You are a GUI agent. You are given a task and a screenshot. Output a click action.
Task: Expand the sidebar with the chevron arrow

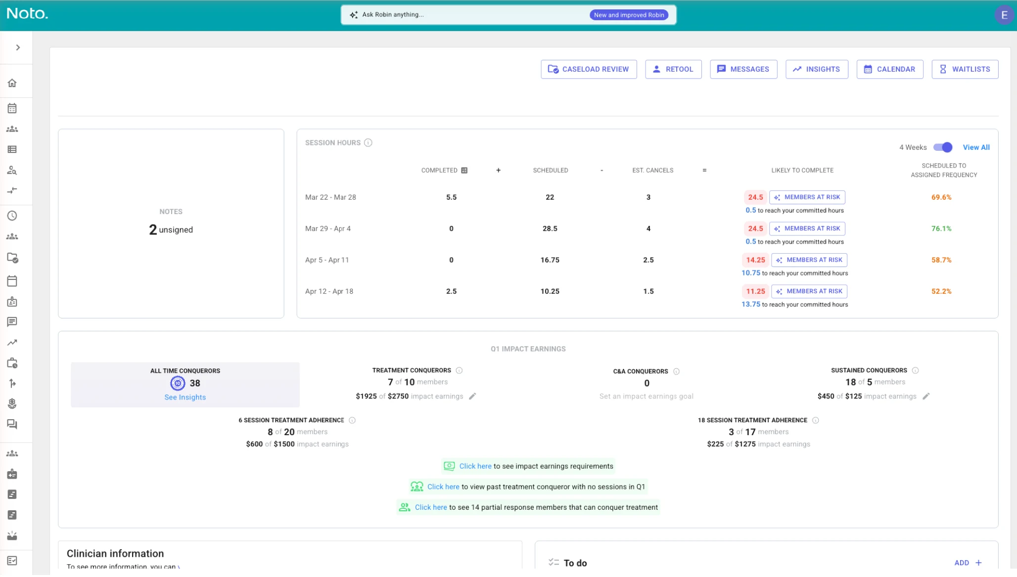[18, 47]
